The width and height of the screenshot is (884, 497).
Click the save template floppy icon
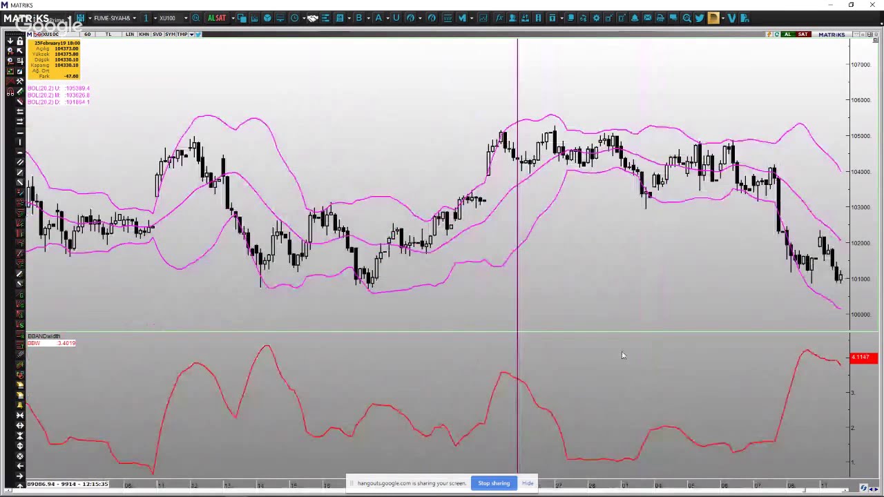81,18
